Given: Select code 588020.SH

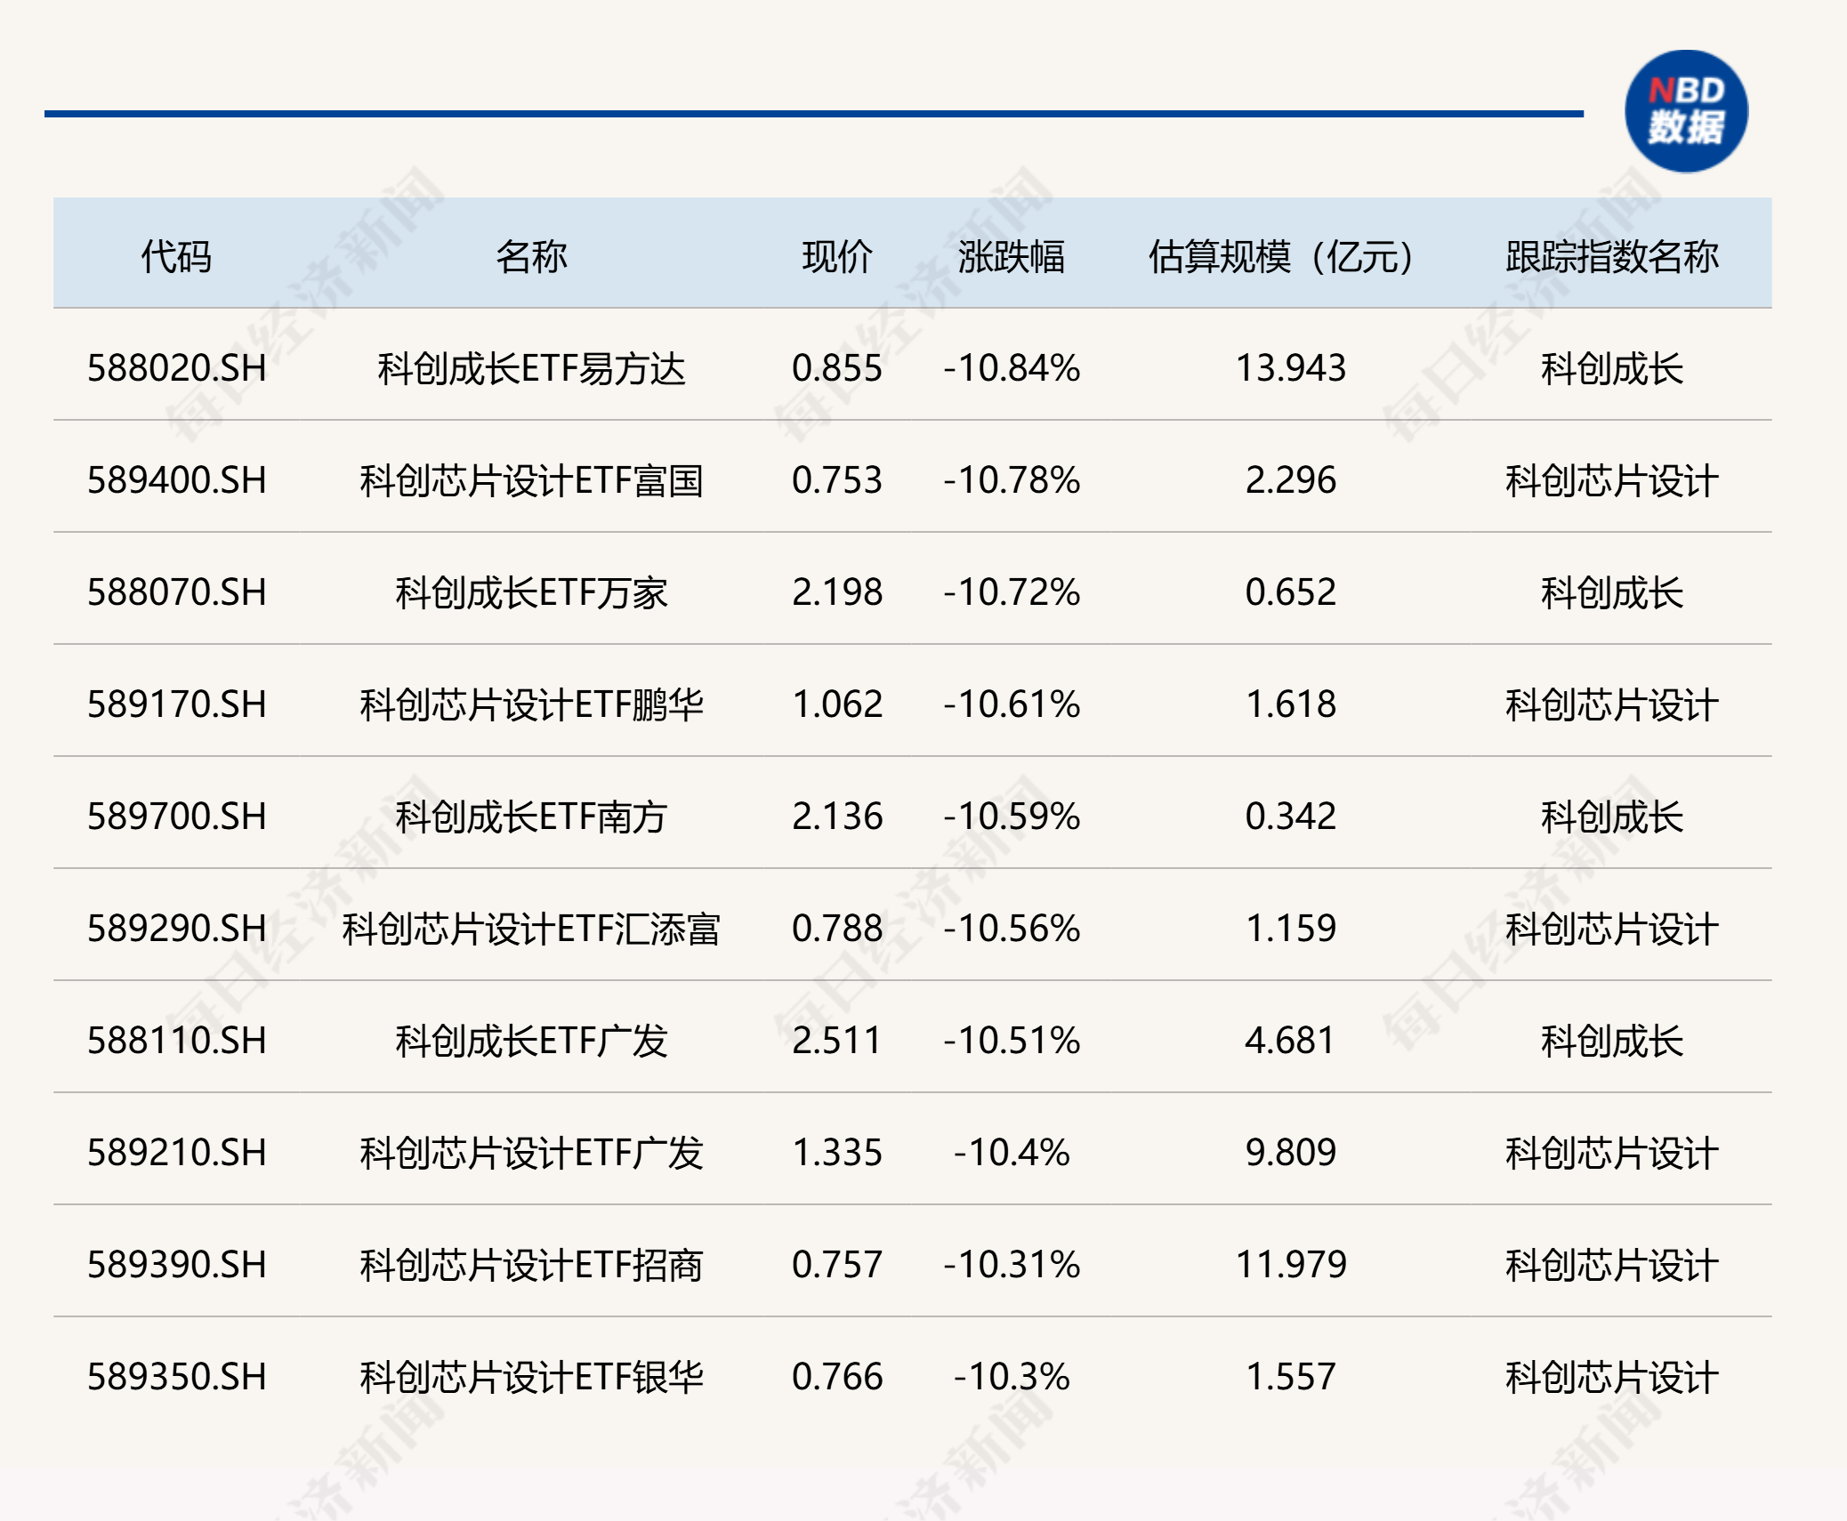Looking at the screenshot, I should tap(176, 368).
